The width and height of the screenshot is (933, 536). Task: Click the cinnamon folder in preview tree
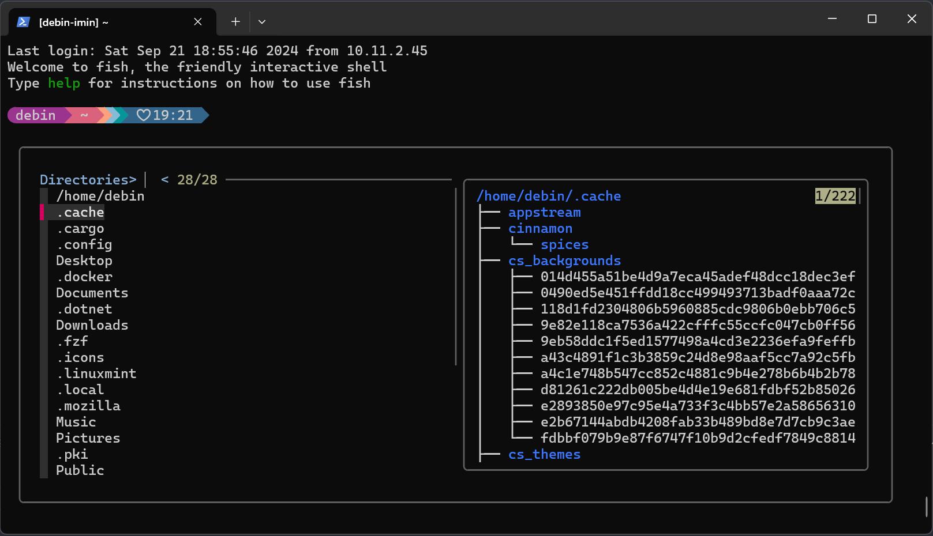point(540,229)
